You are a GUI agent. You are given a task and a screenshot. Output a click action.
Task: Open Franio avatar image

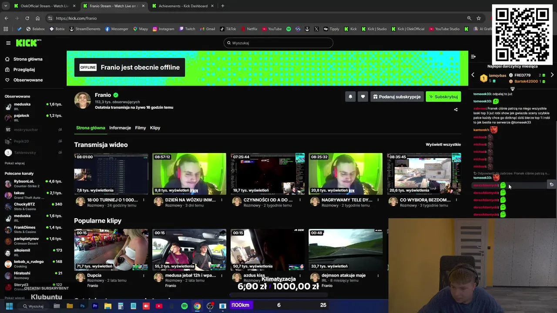coord(83,100)
